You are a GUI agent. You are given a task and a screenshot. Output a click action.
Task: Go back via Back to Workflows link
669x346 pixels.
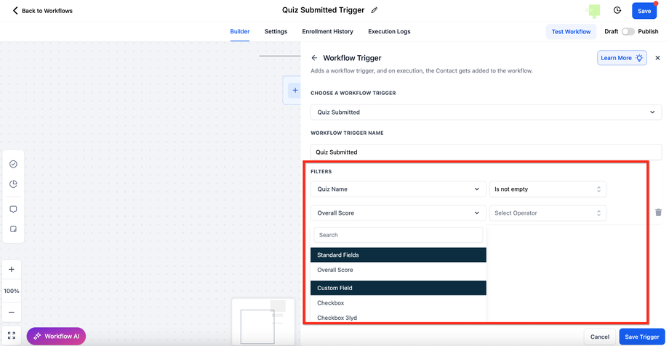tap(43, 11)
